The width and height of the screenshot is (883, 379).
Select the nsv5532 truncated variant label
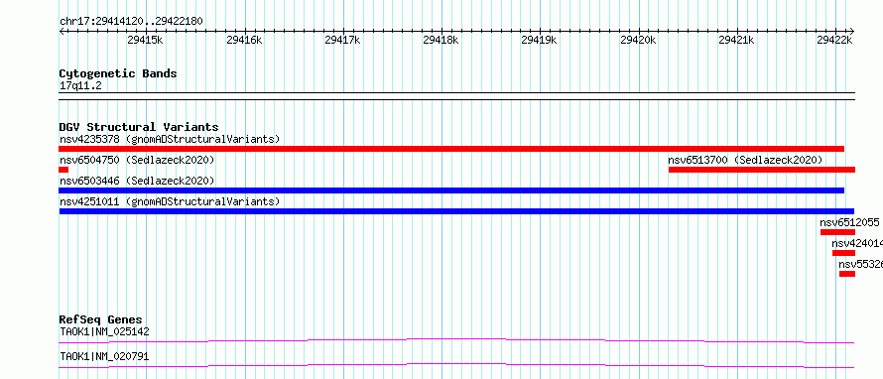(x=860, y=264)
